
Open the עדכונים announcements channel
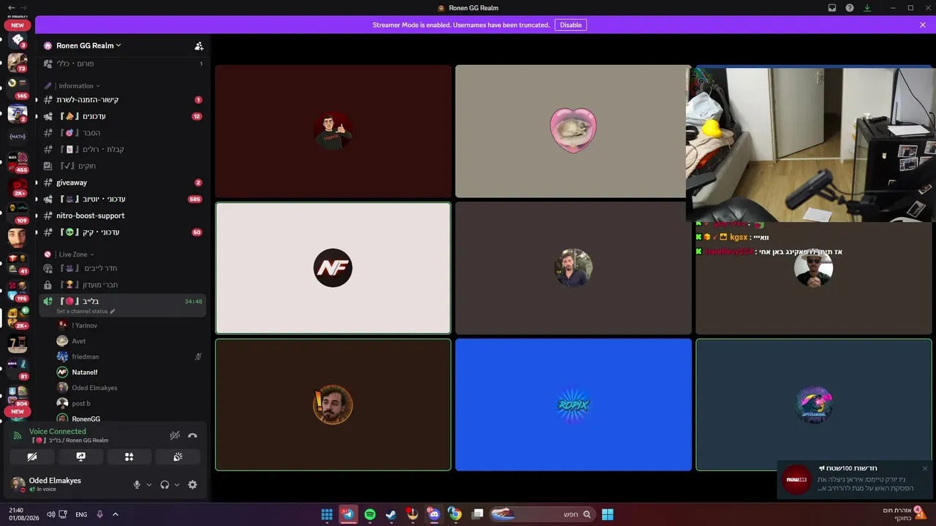coord(122,116)
